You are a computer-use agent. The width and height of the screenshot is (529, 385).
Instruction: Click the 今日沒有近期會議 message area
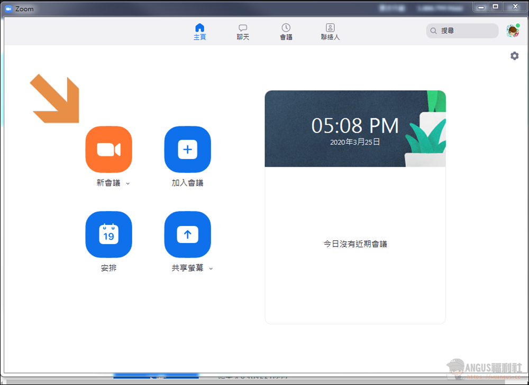[355, 245]
